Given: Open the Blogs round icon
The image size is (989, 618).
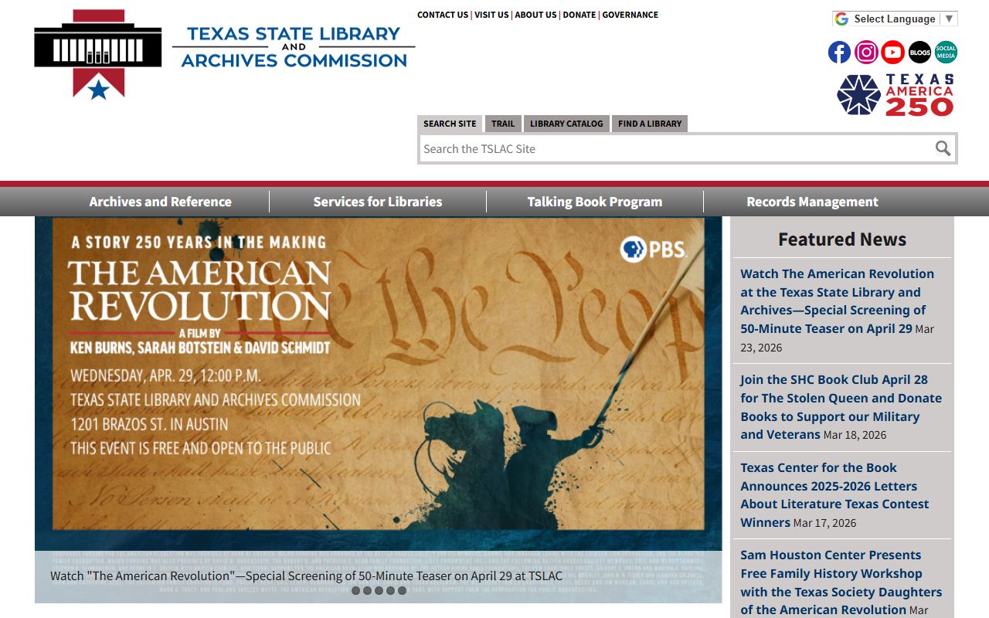Looking at the screenshot, I should pyautogui.click(x=919, y=53).
